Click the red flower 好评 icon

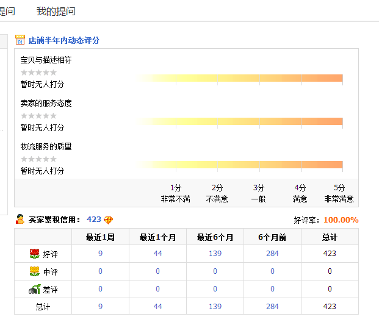point(34,254)
